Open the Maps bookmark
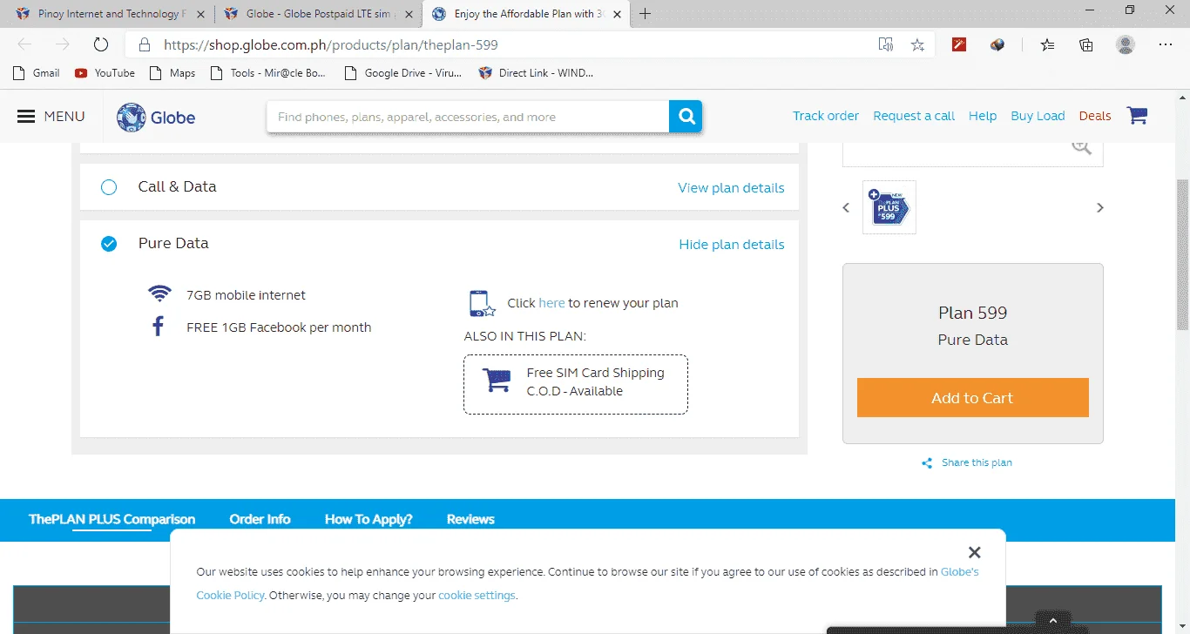 point(172,73)
